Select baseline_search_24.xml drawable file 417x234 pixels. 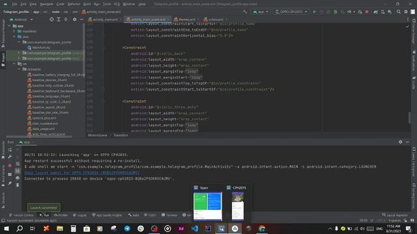click(46, 107)
